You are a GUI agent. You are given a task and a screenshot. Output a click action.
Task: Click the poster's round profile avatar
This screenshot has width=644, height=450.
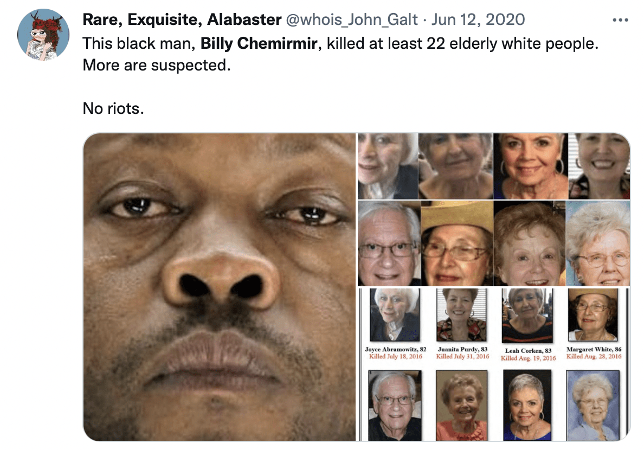[x=43, y=35]
